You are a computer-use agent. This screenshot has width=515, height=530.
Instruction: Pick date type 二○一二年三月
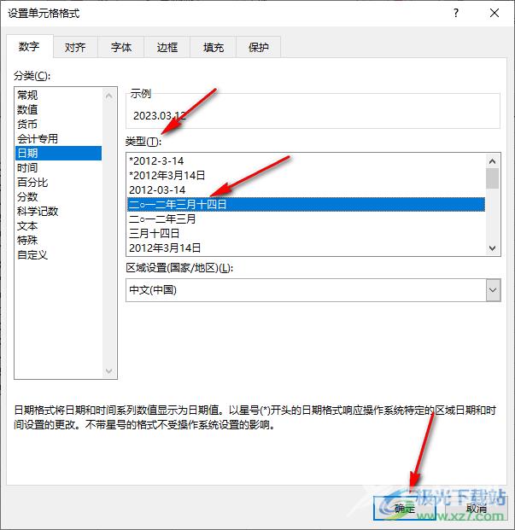tap(306, 219)
